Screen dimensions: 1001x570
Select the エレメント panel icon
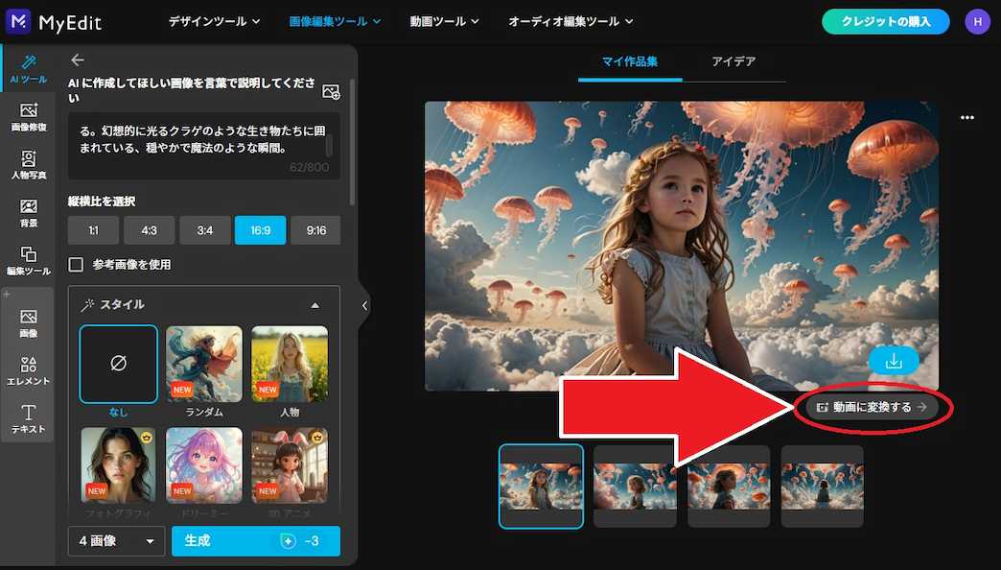coord(28,368)
